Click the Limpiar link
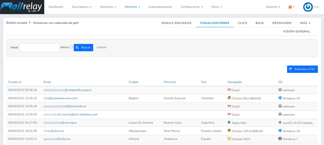This screenshot has width=324, height=145. 102,47
